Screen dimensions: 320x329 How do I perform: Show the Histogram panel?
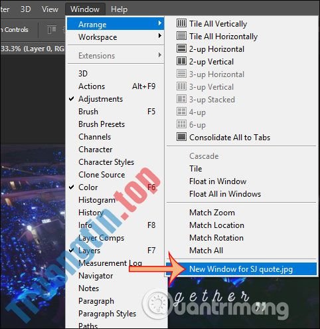[x=97, y=200]
